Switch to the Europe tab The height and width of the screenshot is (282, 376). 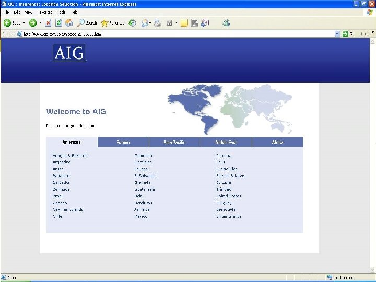123,142
